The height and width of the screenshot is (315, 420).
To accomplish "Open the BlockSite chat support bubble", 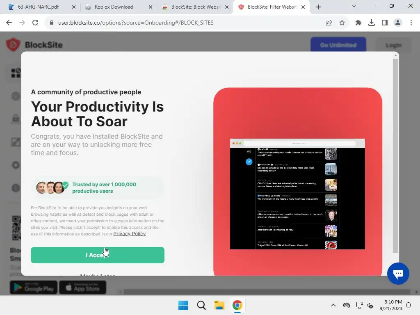I will pyautogui.click(x=398, y=274).
